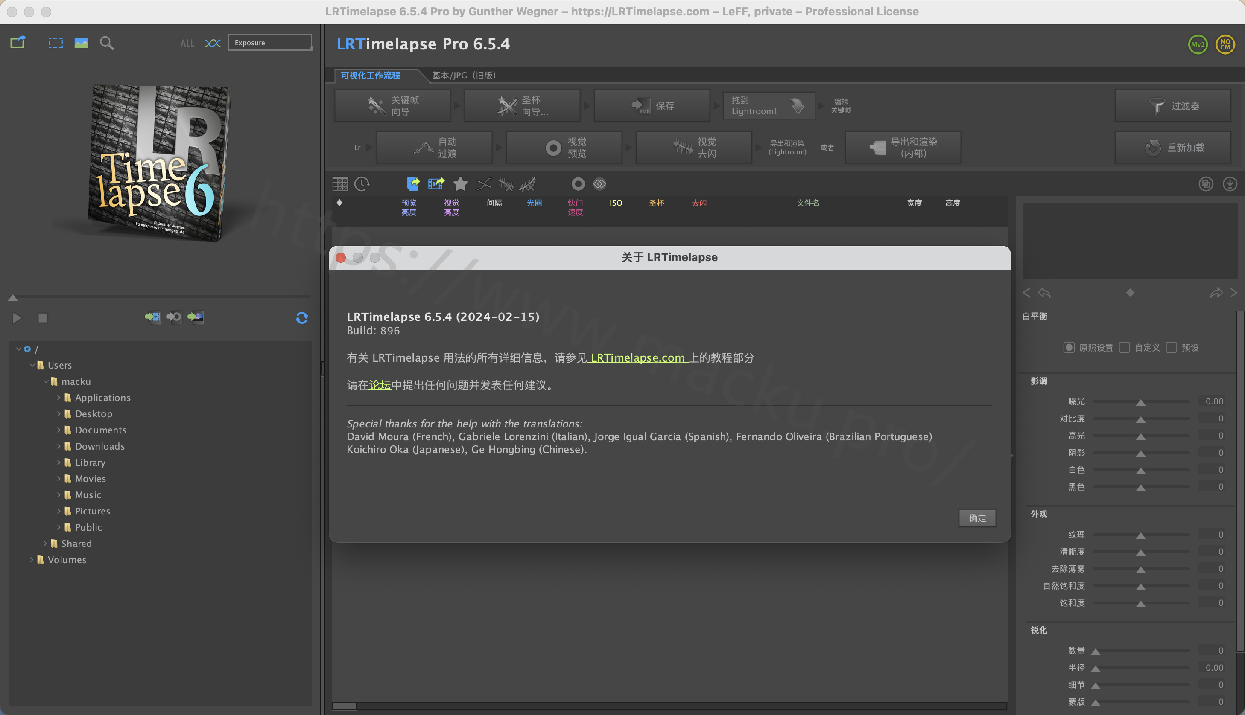The height and width of the screenshot is (715, 1245).
Task: Select the 自定义 white balance option
Action: (1124, 347)
